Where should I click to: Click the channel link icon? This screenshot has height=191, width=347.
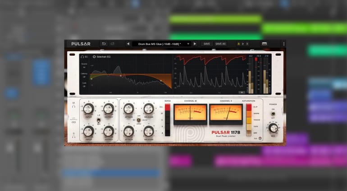pyautogui.click(x=73, y=121)
